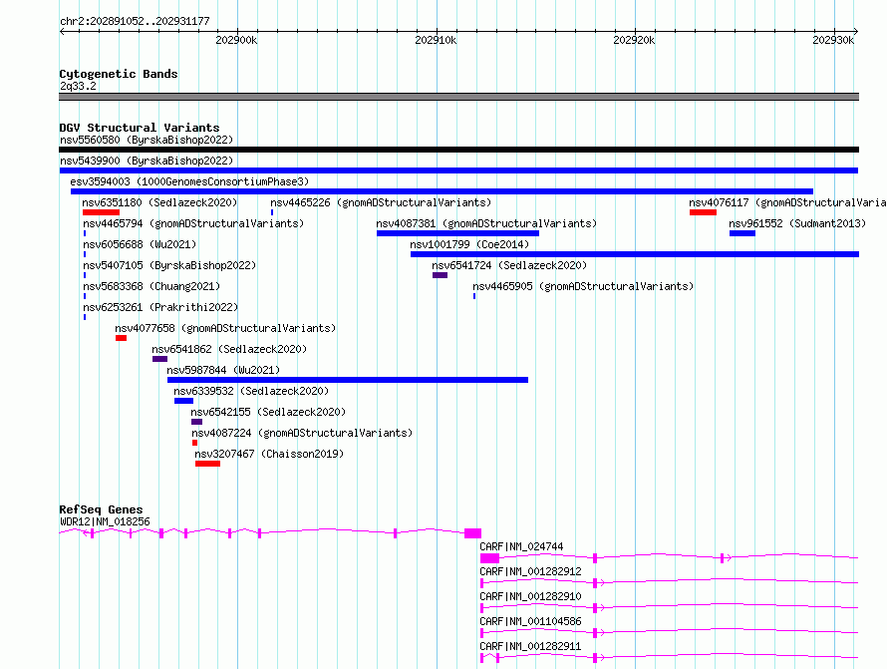The image size is (887, 669).
Task: Click label nsv6351180 (Sedlazeck2020)
Action: point(159,202)
